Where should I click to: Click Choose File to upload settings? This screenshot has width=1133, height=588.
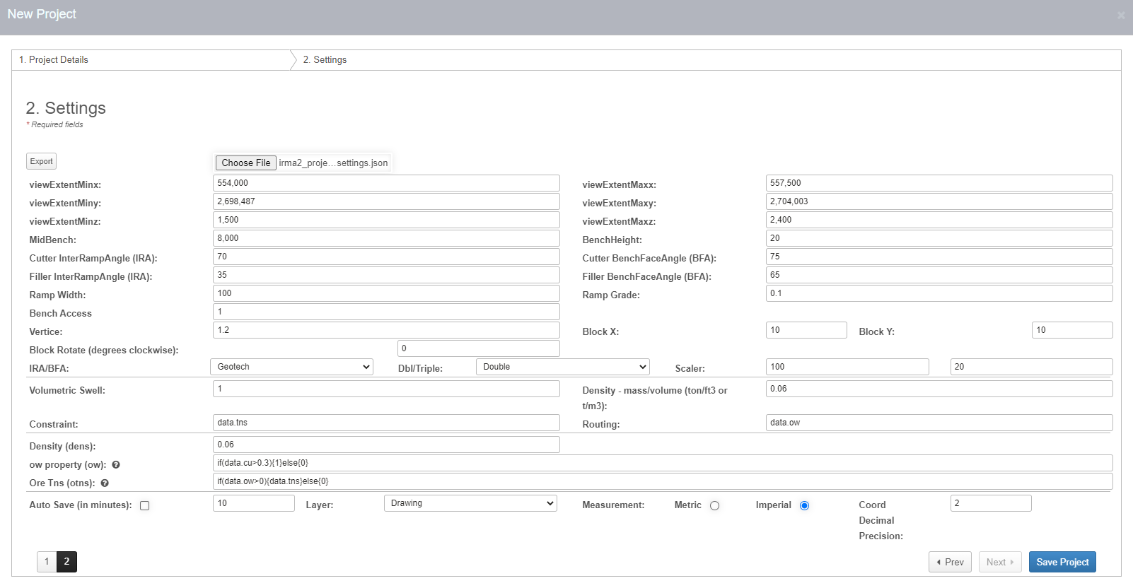245,163
